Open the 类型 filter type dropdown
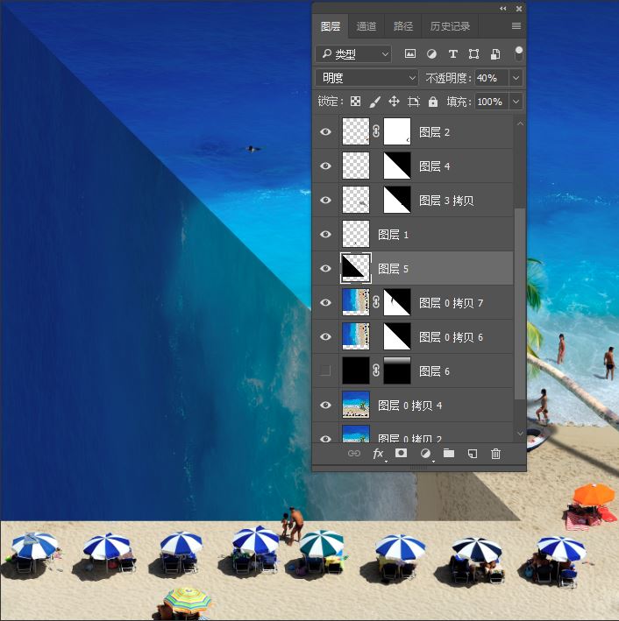 pyautogui.click(x=353, y=53)
